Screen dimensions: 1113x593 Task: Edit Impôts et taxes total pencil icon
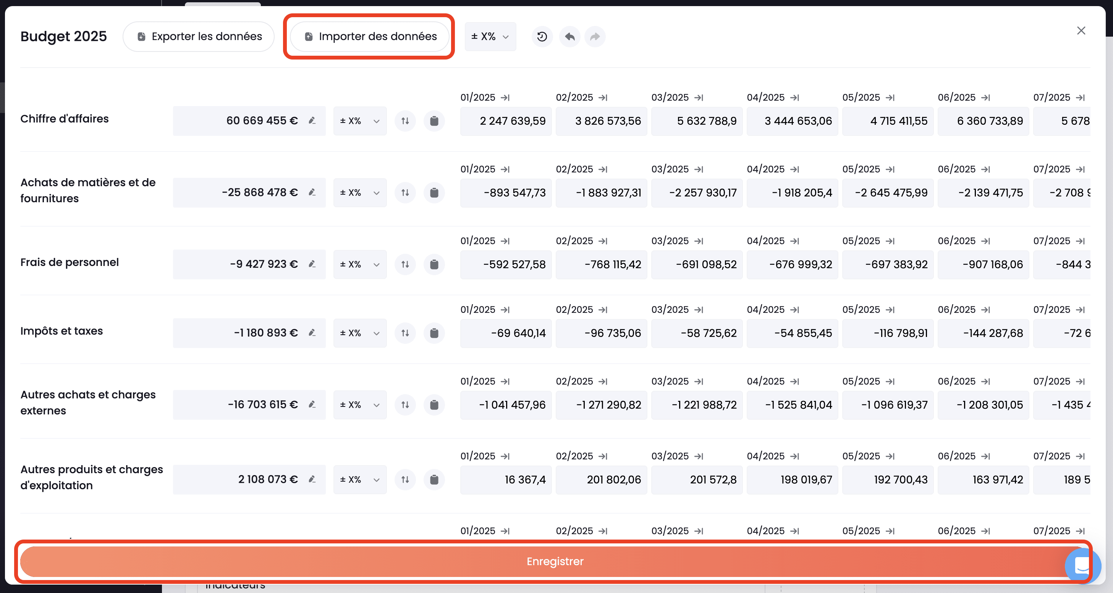(x=312, y=333)
